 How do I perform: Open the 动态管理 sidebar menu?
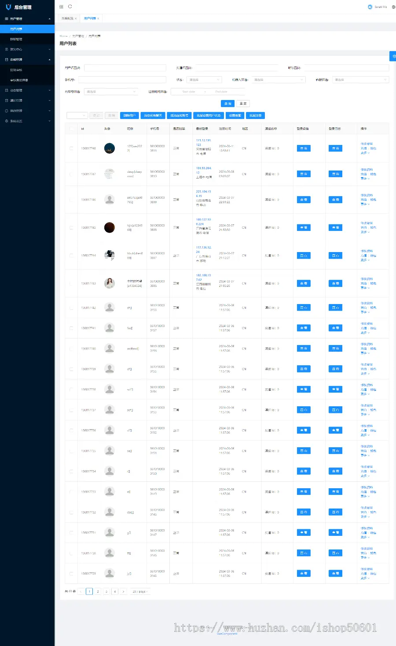point(27,90)
